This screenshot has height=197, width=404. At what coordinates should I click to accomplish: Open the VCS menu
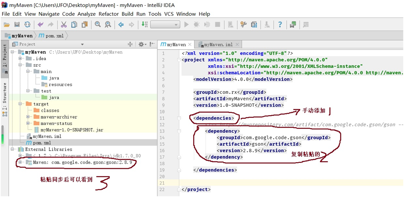pyautogui.click(x=169, y=14)
